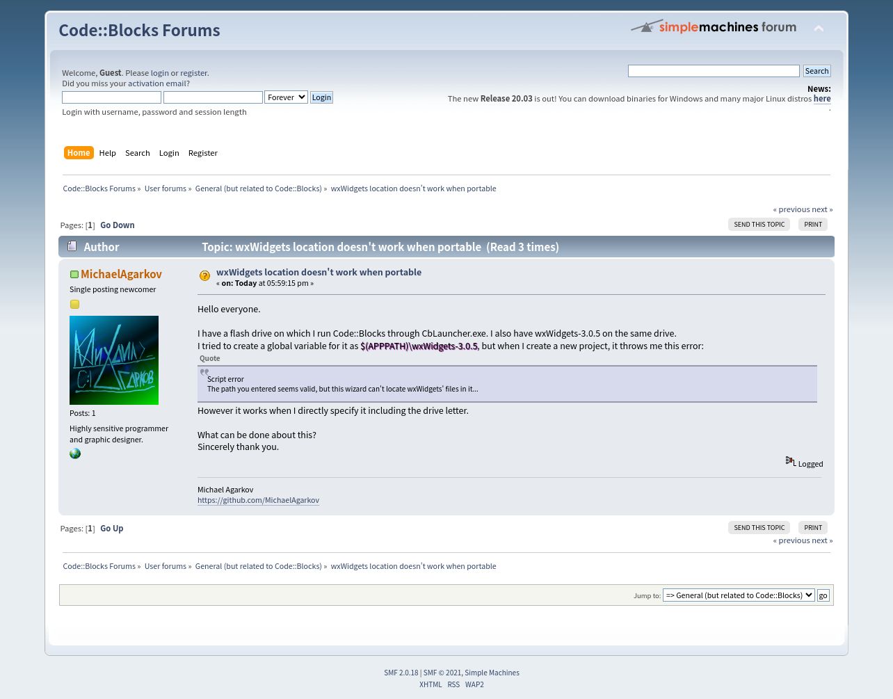This screenshot has height=699, width=893.
Task: Focus the password input field
Action: [213, 97]
